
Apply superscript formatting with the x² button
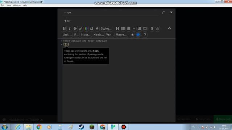pos(80,29)
